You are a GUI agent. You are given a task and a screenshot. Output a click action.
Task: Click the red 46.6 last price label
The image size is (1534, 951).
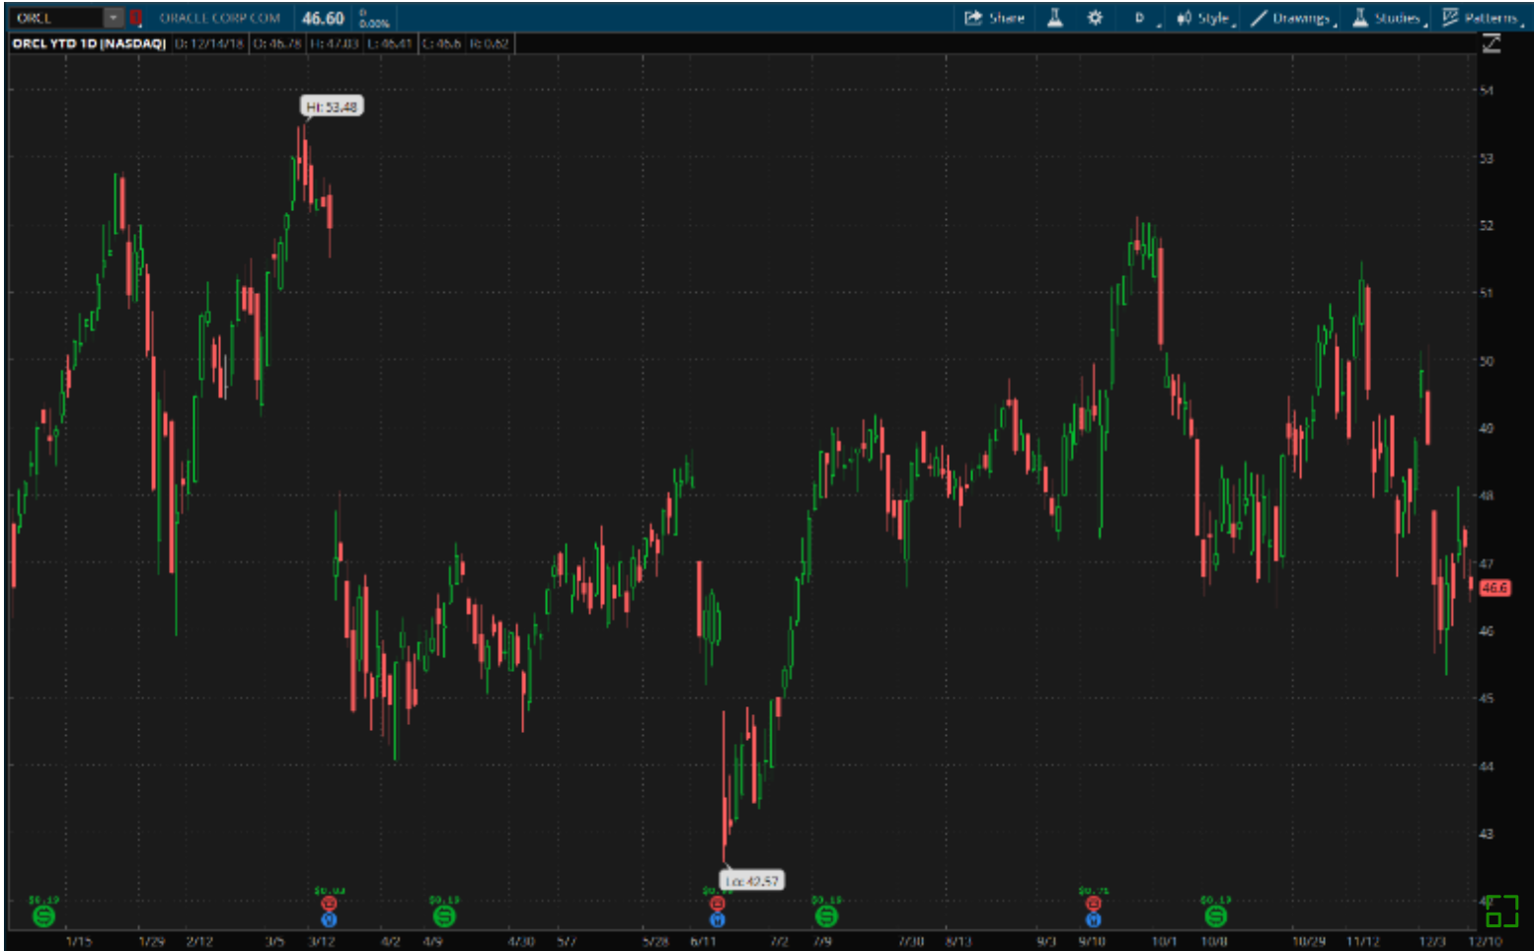[1495, 587]
